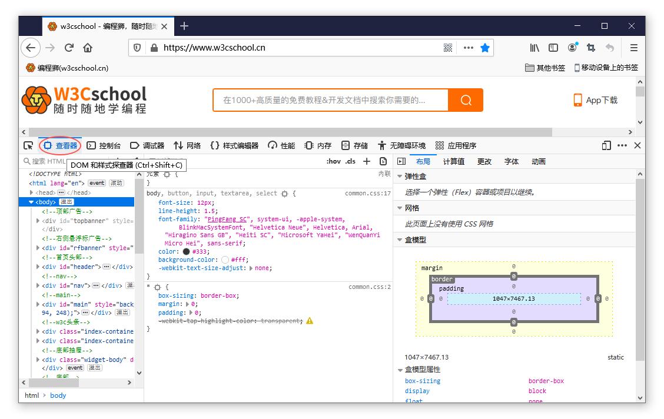Open responsive design mode icon

(606, 145)
